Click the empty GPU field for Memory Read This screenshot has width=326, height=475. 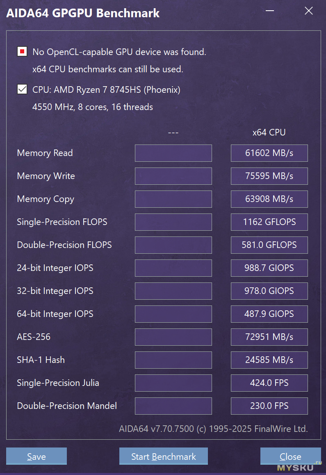coord(173,153)
